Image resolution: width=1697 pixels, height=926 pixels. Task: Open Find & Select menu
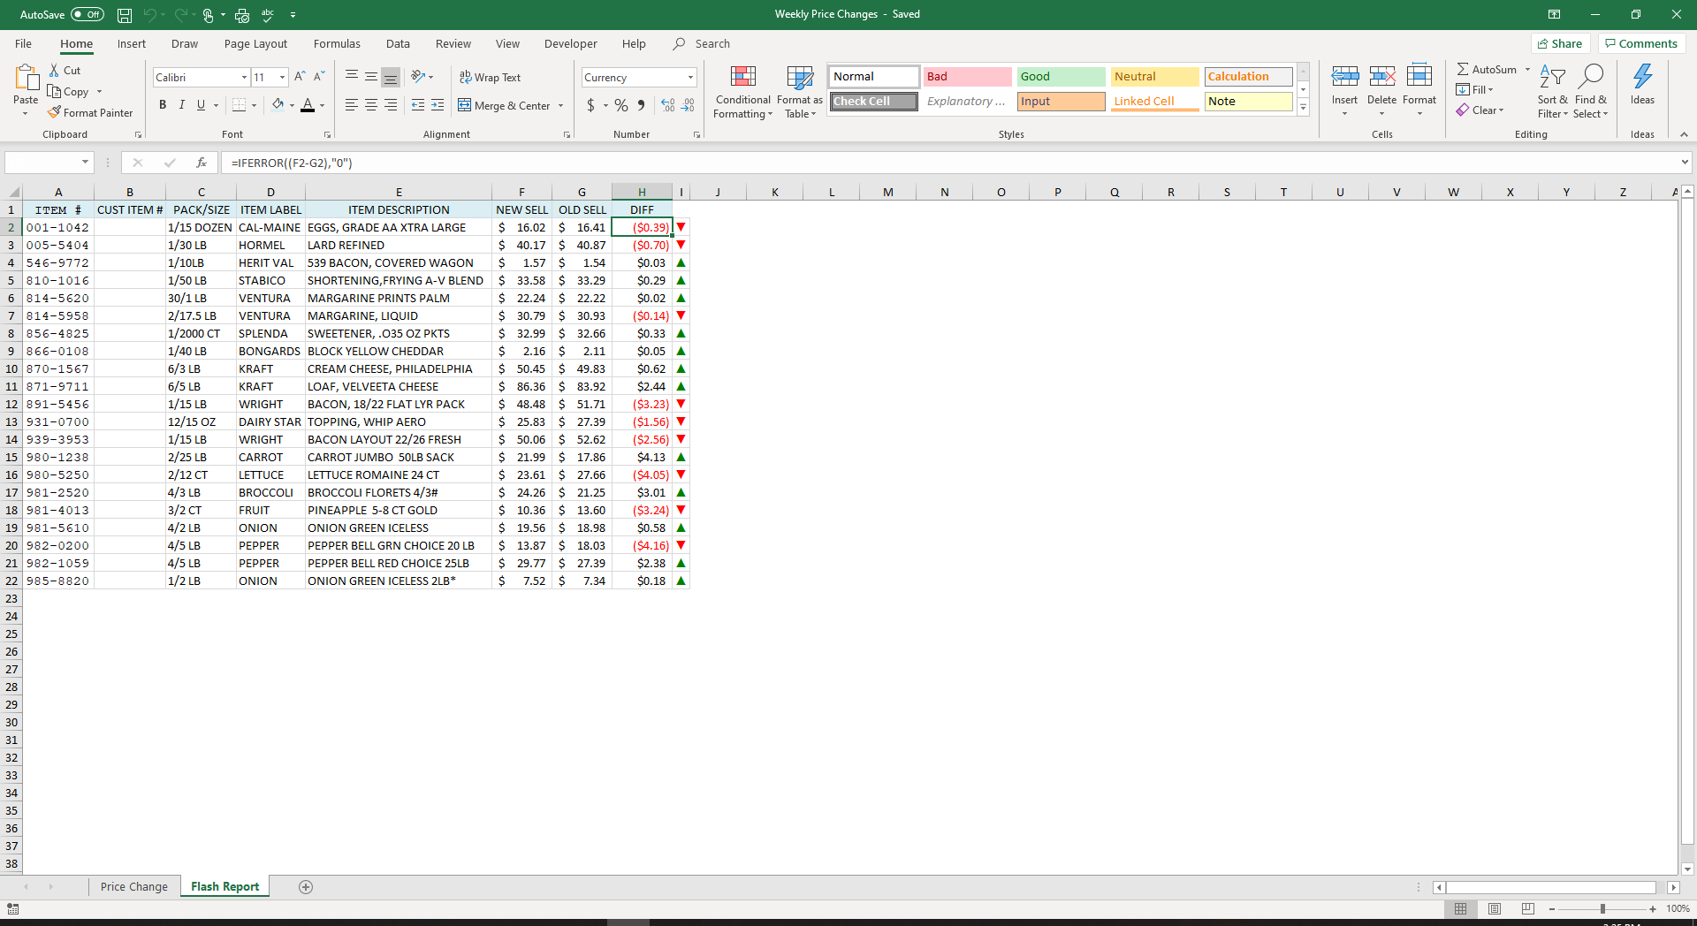(x=1591, y=91)
